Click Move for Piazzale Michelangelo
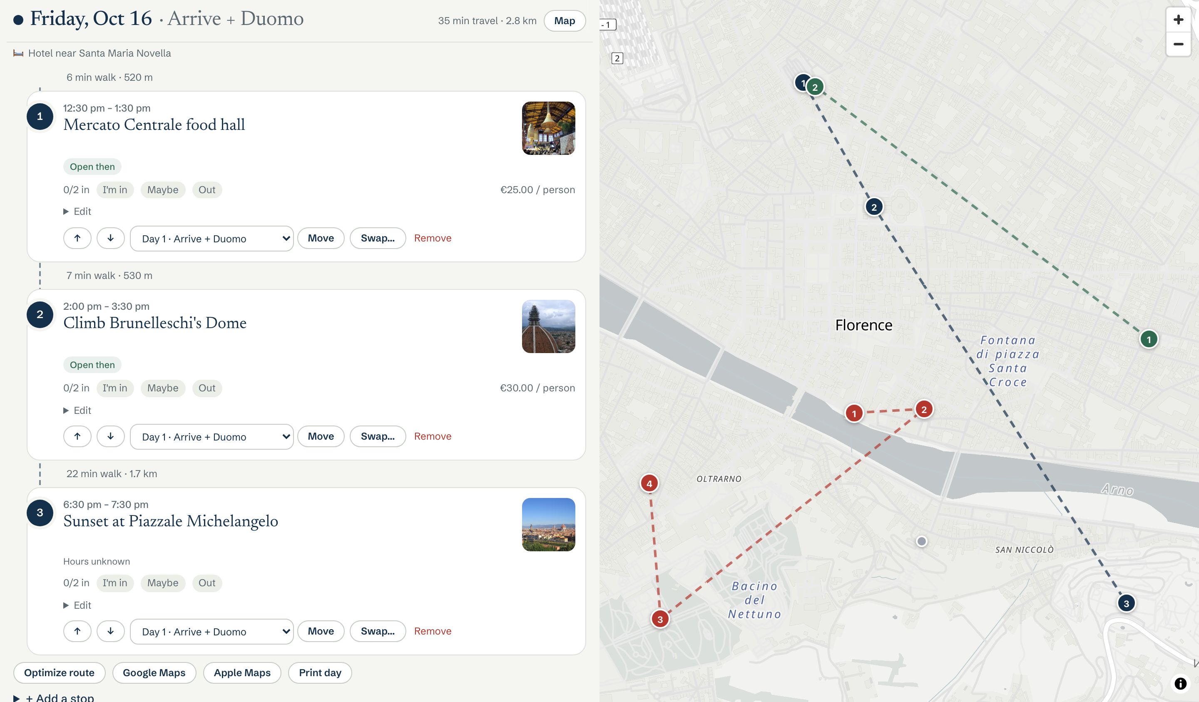The width and height of the screenshot is (1199, 702). pos(321,631)
